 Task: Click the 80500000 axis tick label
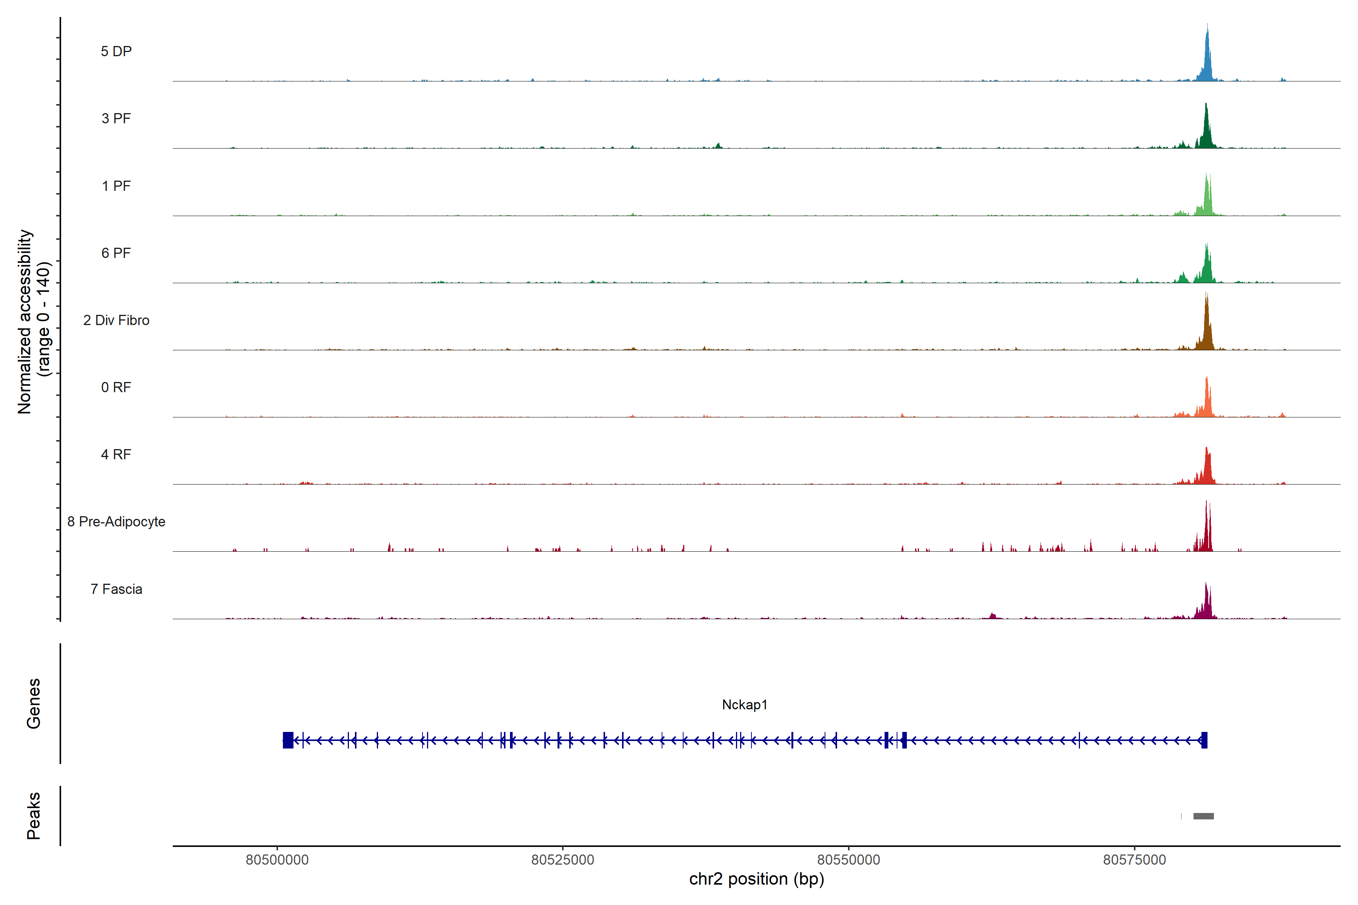point(277,859)
